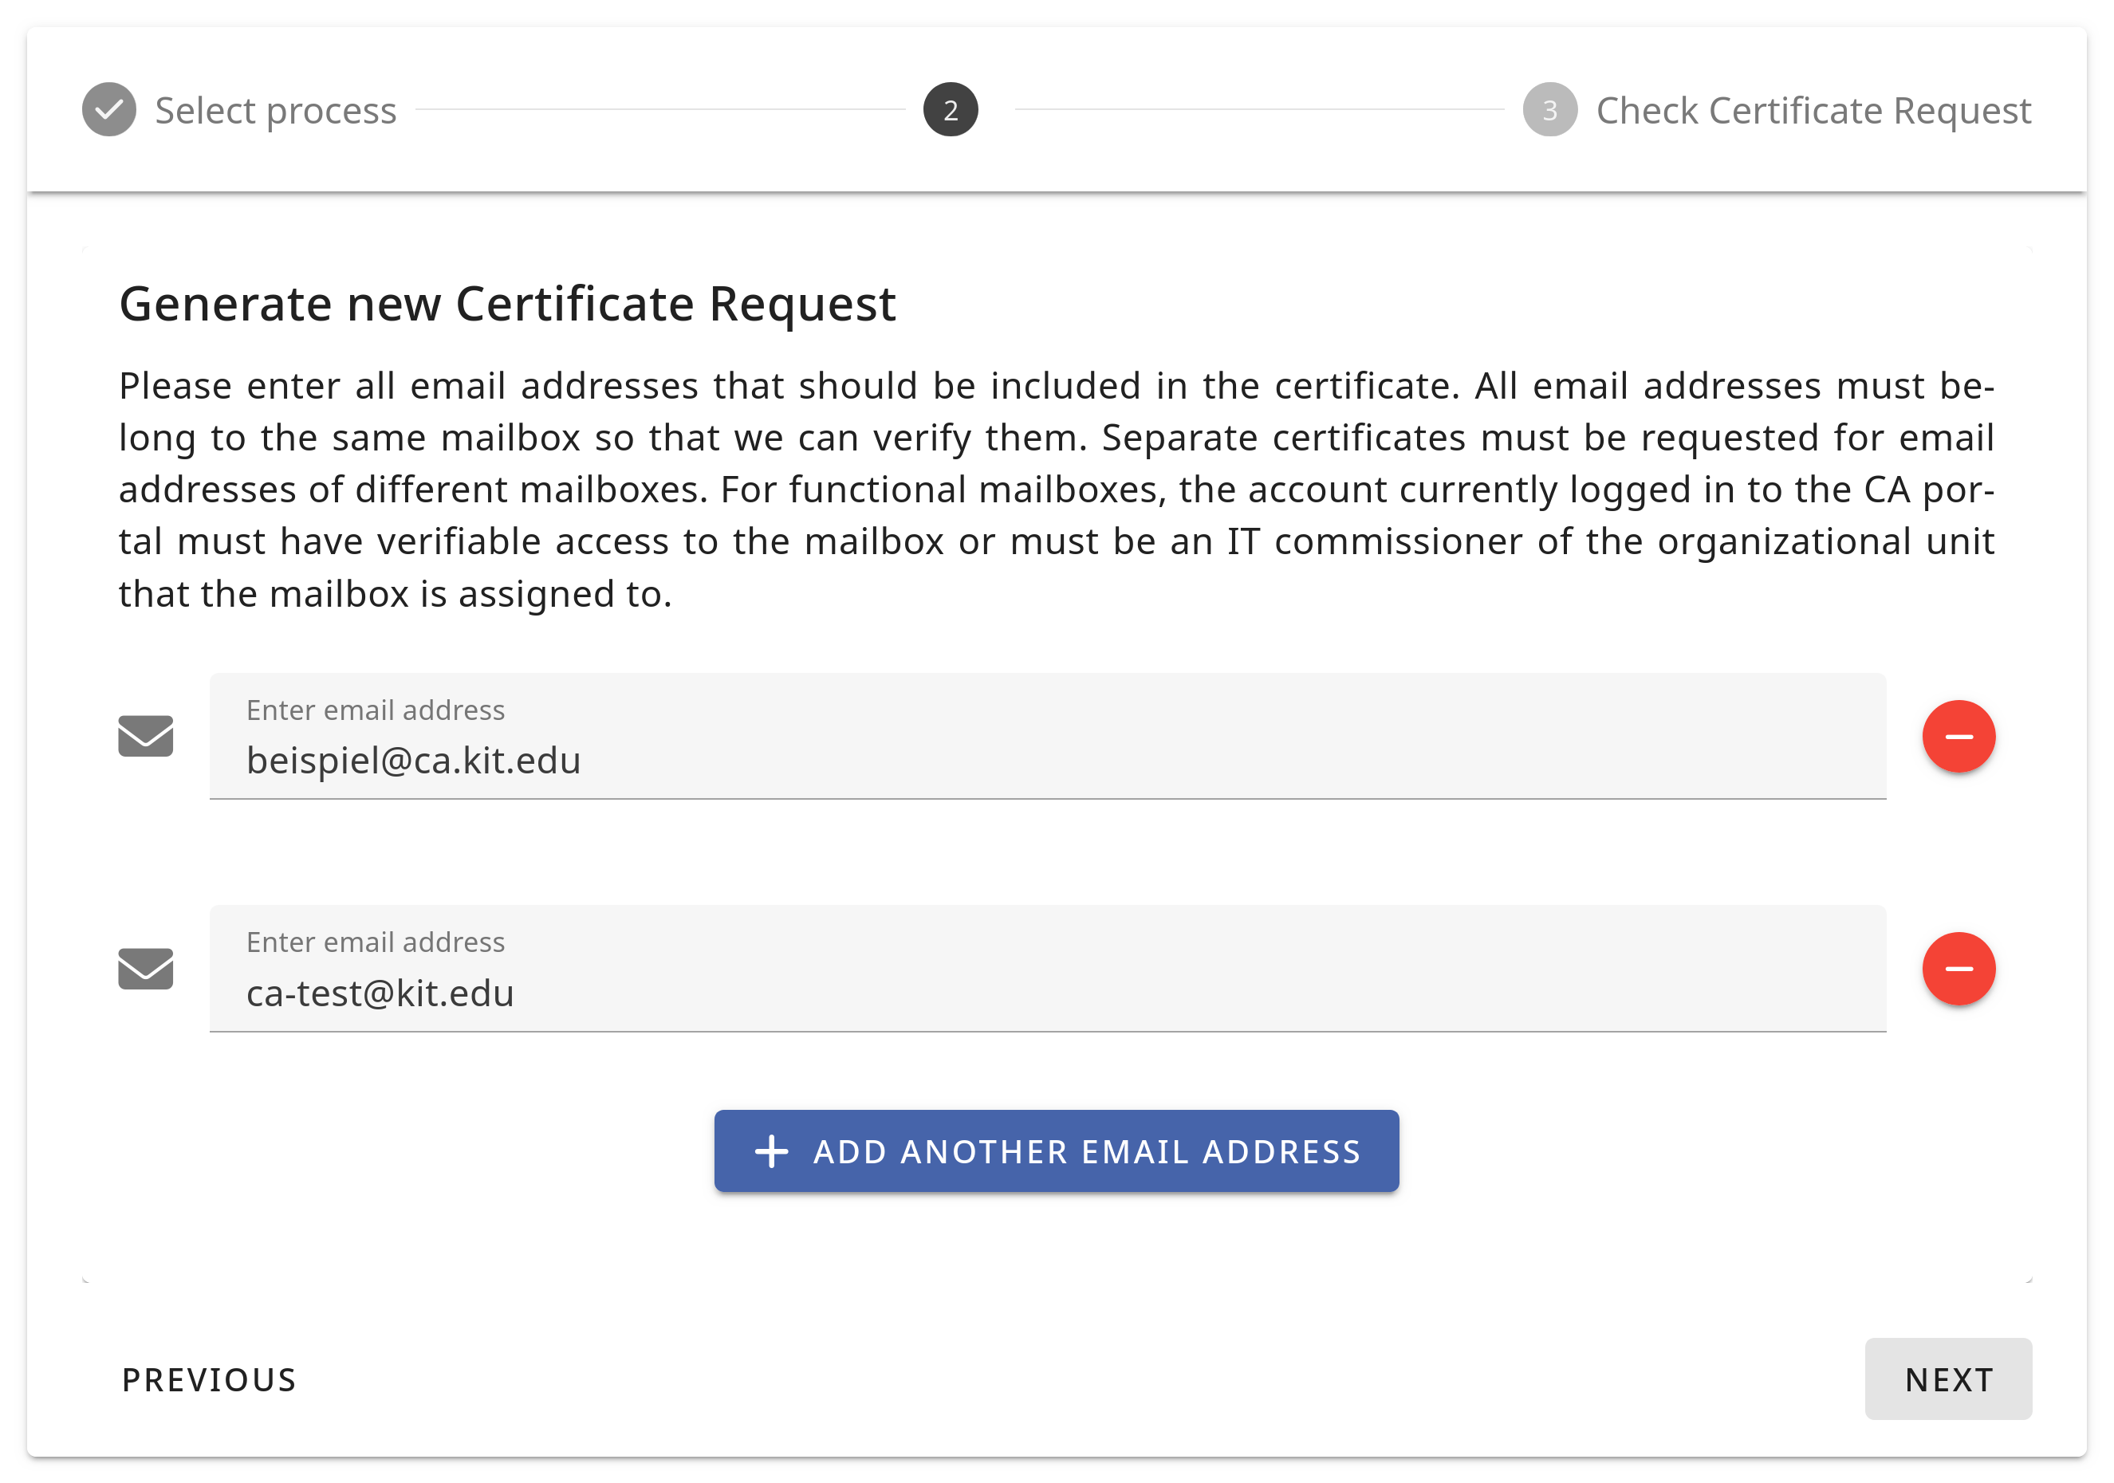This screenshot has height=1483, width=2114.
Task: Click the instruction paragraph about mailboxes
Action: tap(1056, 490)
